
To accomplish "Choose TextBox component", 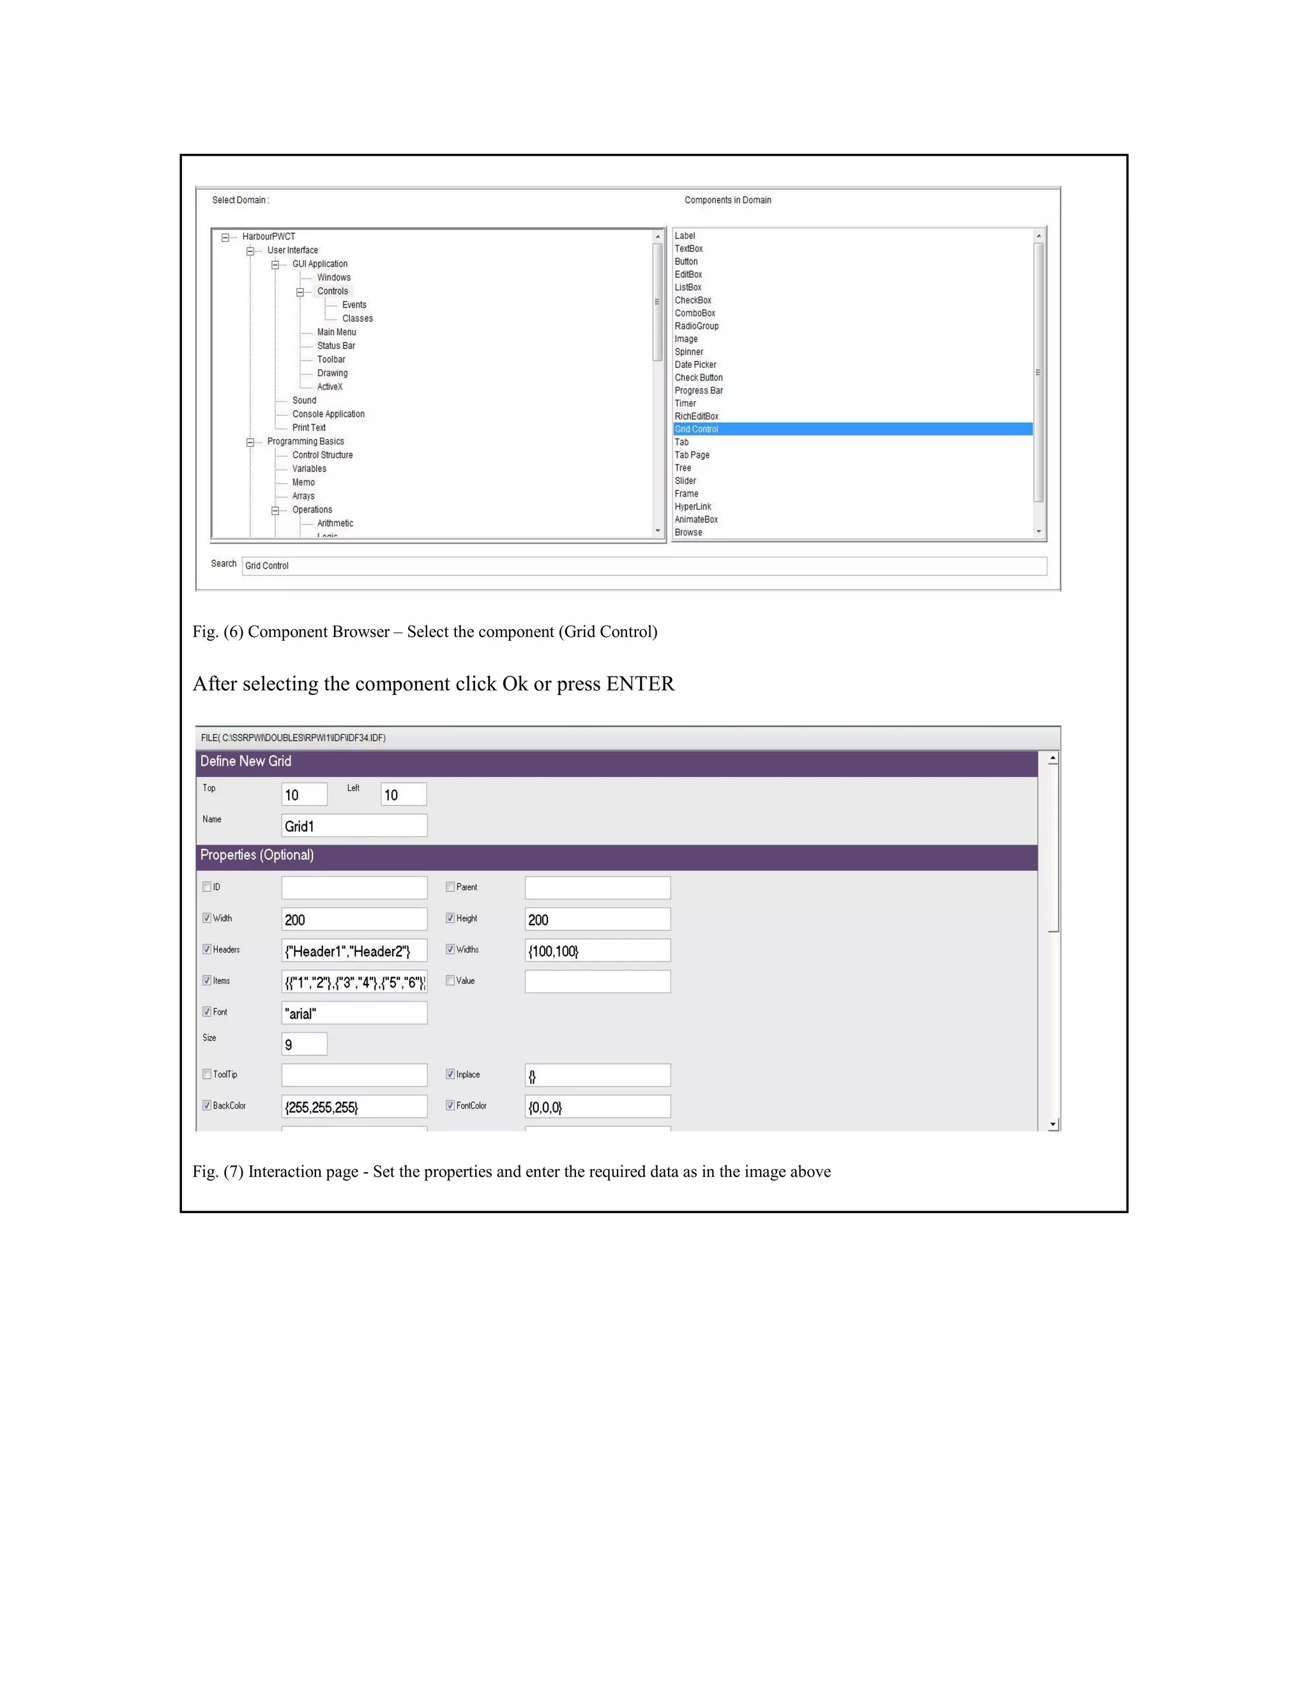I will point(688,249).
